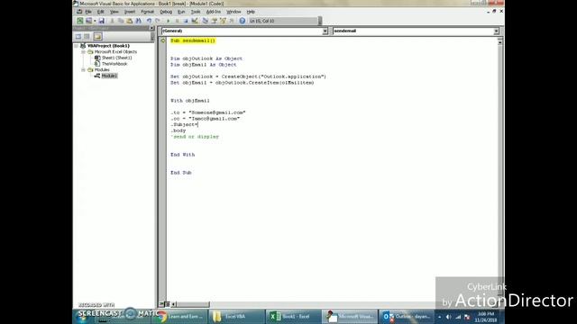This screenshot has height=324, width=577.
Task: Click the With objEmail line
Action: [190, 100]
